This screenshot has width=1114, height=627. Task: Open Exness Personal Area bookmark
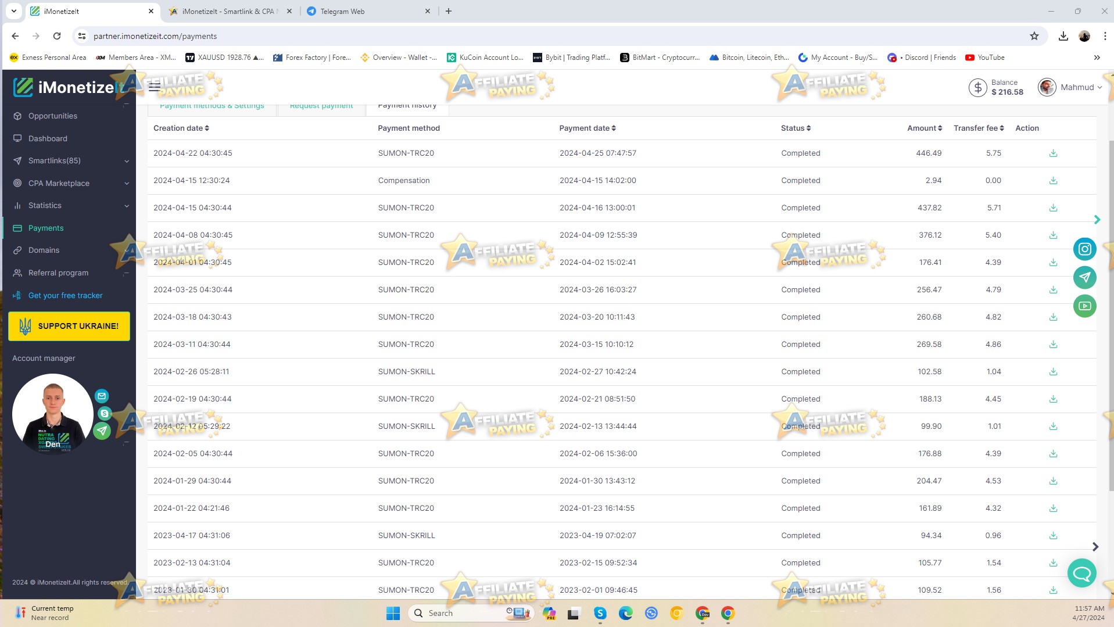click(x=48, y=58)
